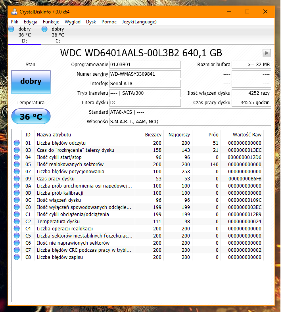The image size is (284, 318).
Task: Click the Bieżący column header
Action: 149,135
